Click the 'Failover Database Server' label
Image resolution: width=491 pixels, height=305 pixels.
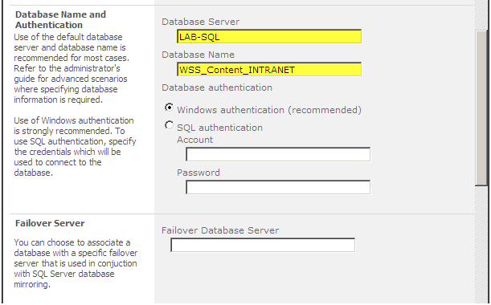pyautogui.click(x=220, y=230)
